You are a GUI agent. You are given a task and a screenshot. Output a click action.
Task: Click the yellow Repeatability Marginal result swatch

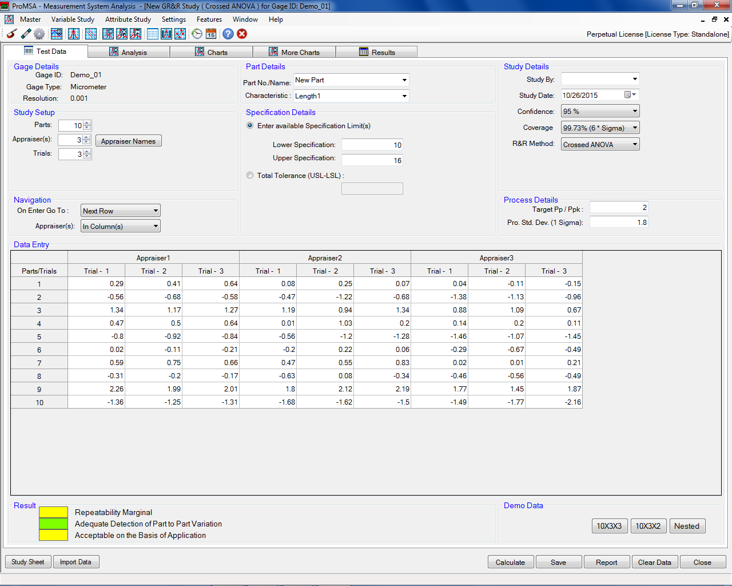pyautogui.click(x=54, y=512)
